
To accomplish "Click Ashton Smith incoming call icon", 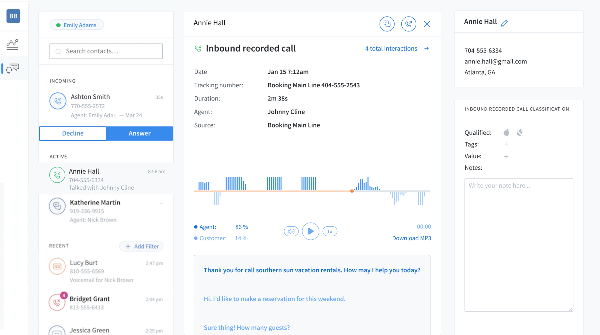I will click(58, 101).
